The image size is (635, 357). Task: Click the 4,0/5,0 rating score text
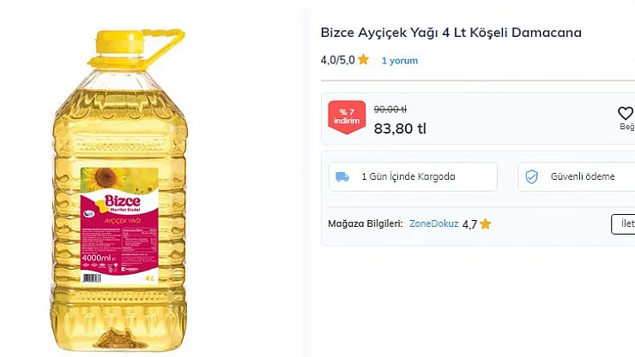point(338,60)
